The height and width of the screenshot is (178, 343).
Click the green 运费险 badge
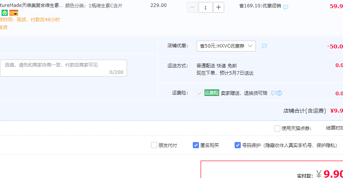click(211, 93)
